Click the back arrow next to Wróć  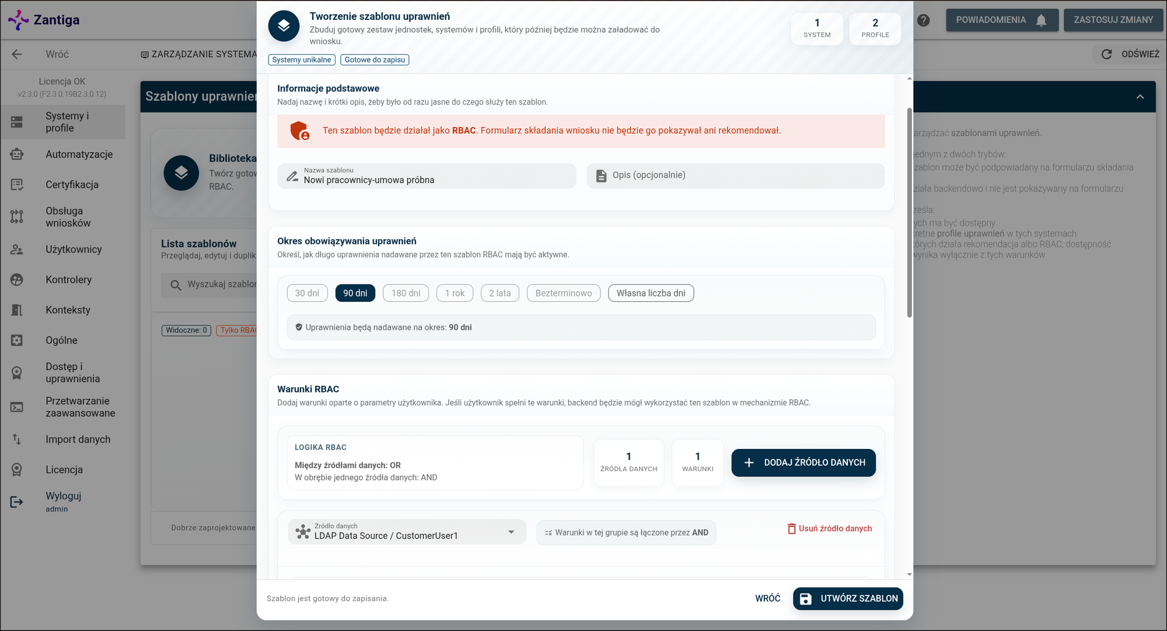point(17,54)
